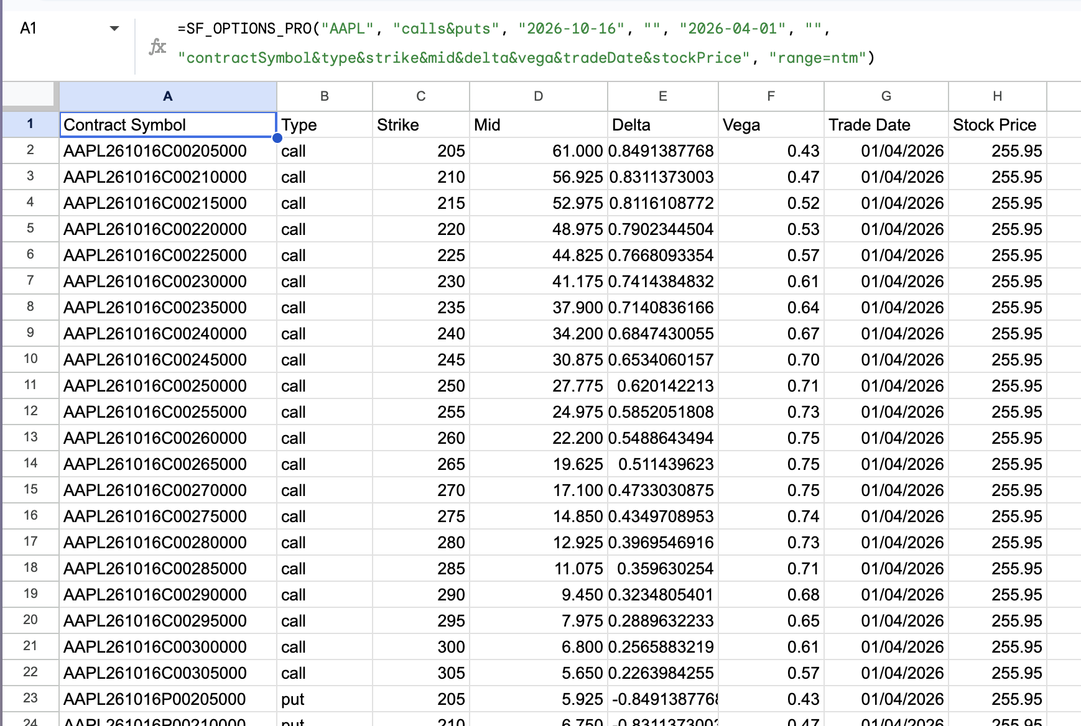Click the select-all corner box
This screenshot has width=1081, height=726.
[x=30, y=96]
